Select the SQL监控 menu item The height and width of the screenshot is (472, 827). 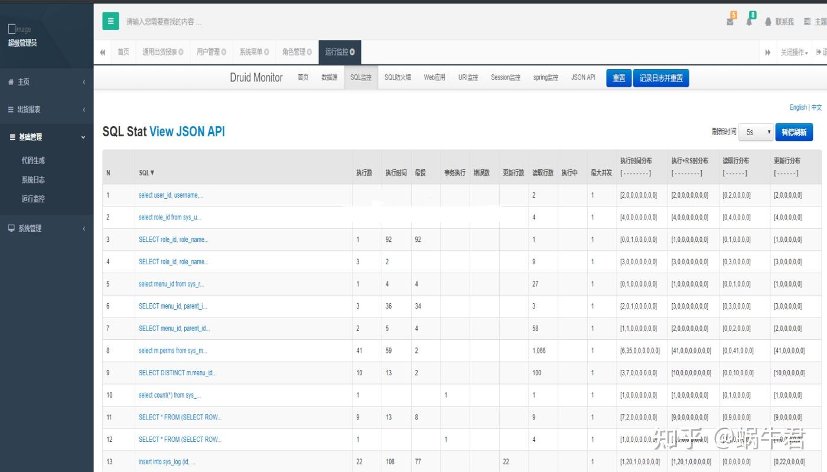(361, 77)
